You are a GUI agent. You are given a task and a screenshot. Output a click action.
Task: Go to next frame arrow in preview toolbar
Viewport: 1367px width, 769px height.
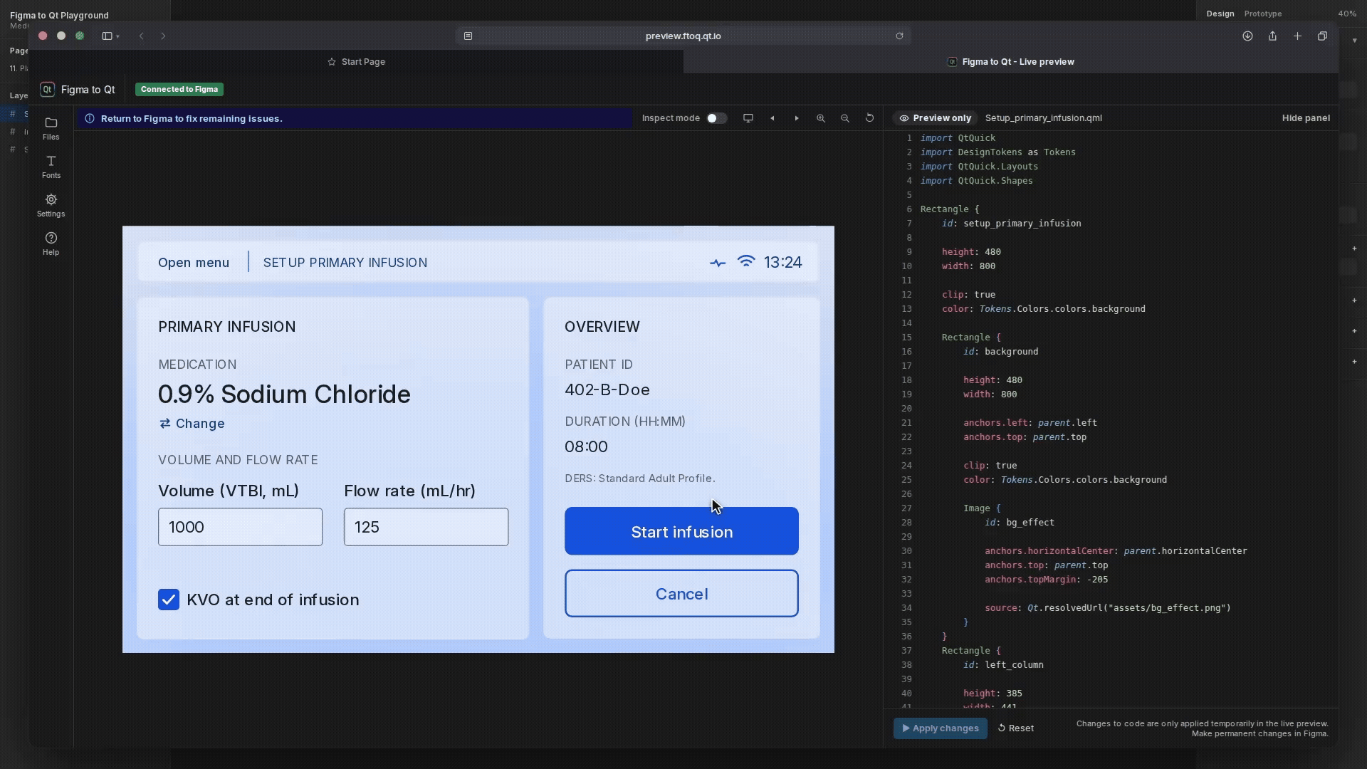[x=796, y=118]
